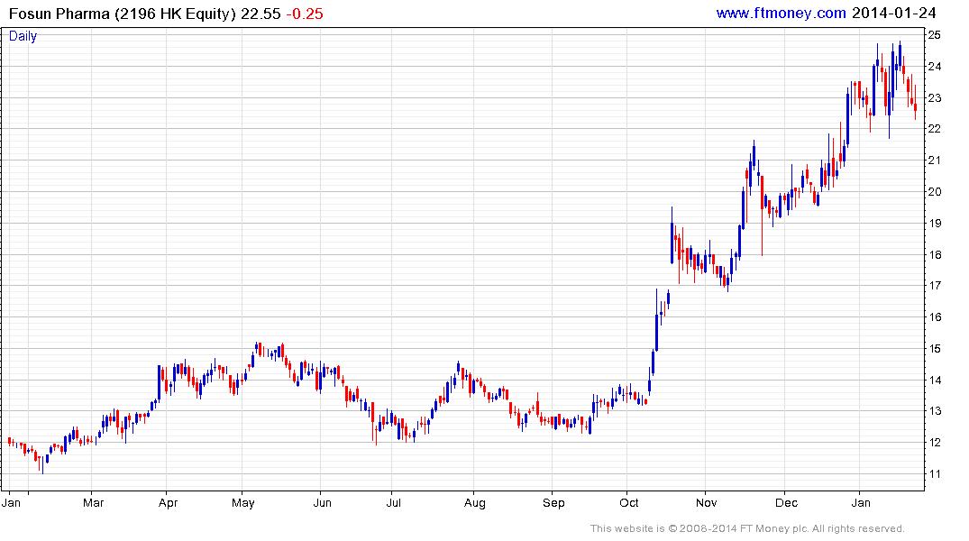The height and width of the screenshot is (541, 969).
Task: Click the 18 price axis label
Action: tap(935, 255)
